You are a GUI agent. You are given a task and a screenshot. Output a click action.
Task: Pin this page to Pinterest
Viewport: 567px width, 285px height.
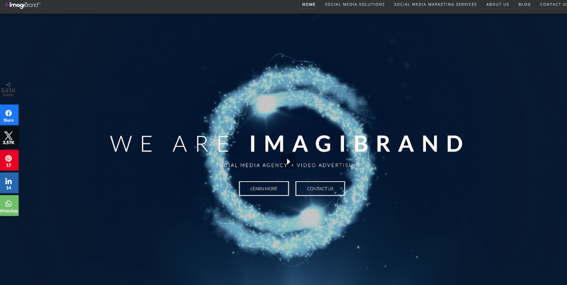[x=9, y=160]
